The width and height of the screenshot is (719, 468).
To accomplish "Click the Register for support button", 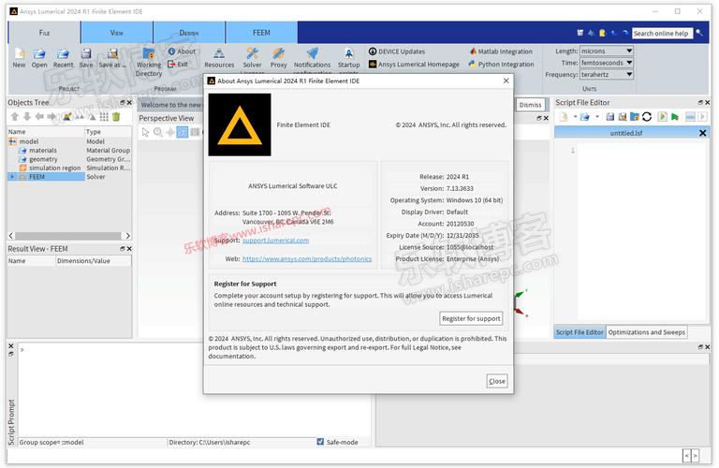I will pyautogui.click(x=471, y=318).
